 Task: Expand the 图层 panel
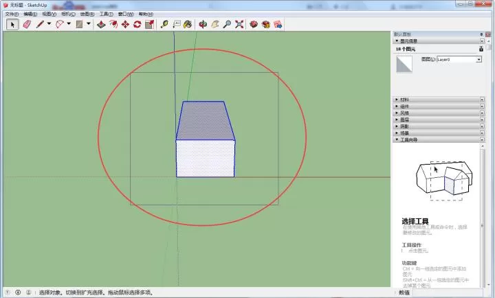tap(397, 119)
